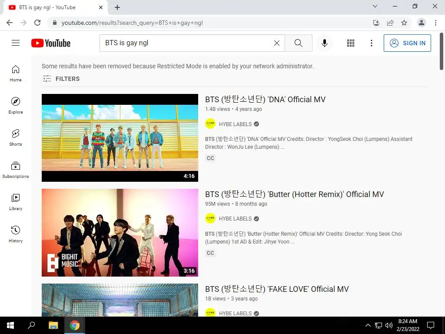
Task: Play the 'DNA' Official MV thumbnail
Action: [120, 138]
